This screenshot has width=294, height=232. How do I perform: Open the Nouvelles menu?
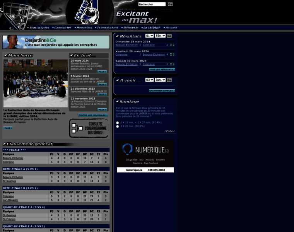(x=83, y=27)
